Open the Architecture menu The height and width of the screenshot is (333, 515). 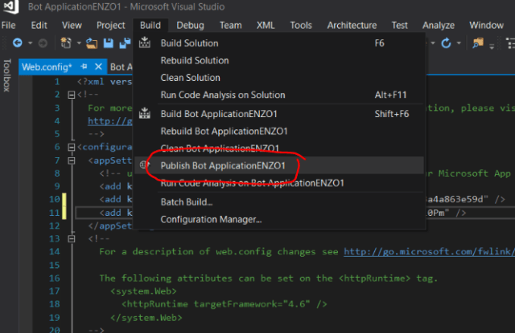[x=352, y=25]
